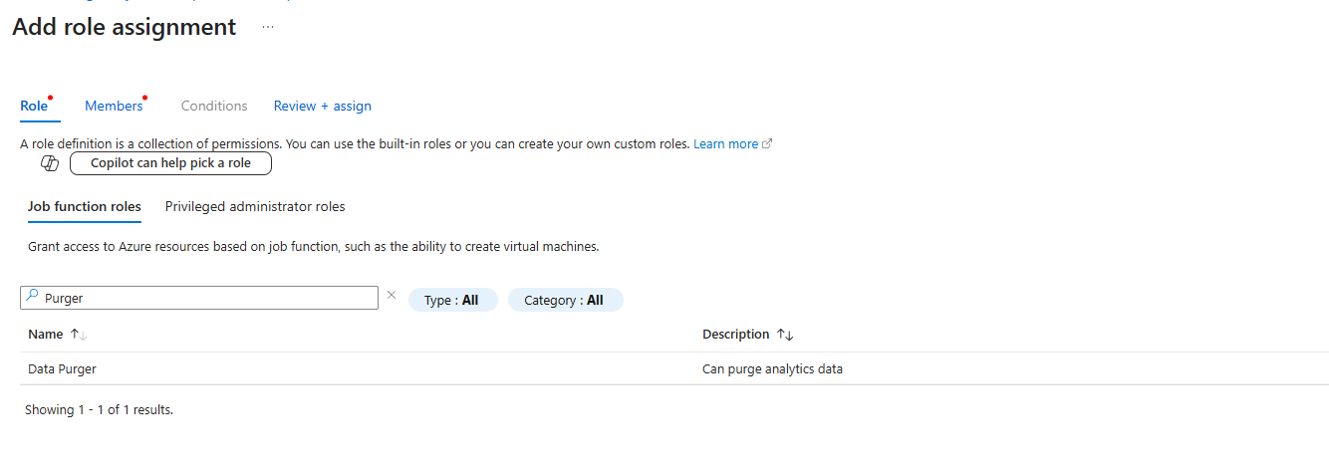1329x471 pixels.
Task: Switch to Privileged administrator roles
Action: click(x=255, y=207)
